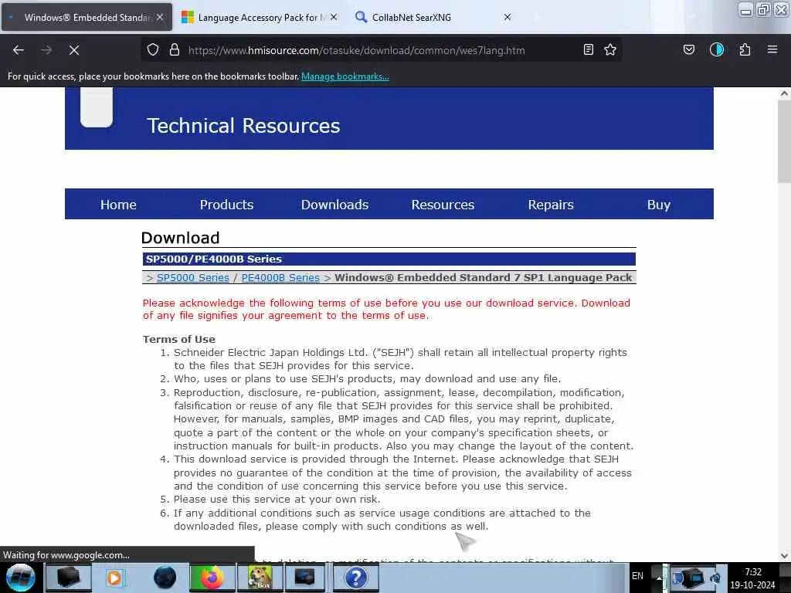
Task: Click the SP5000/PE4000B Series header text
Action: click(x=214, y=259)
